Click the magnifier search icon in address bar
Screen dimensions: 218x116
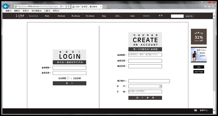[x=61, y=6]
